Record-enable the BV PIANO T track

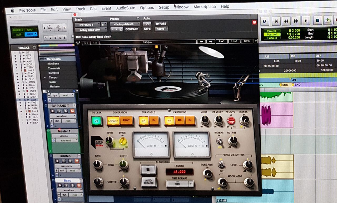click(52, 111)
